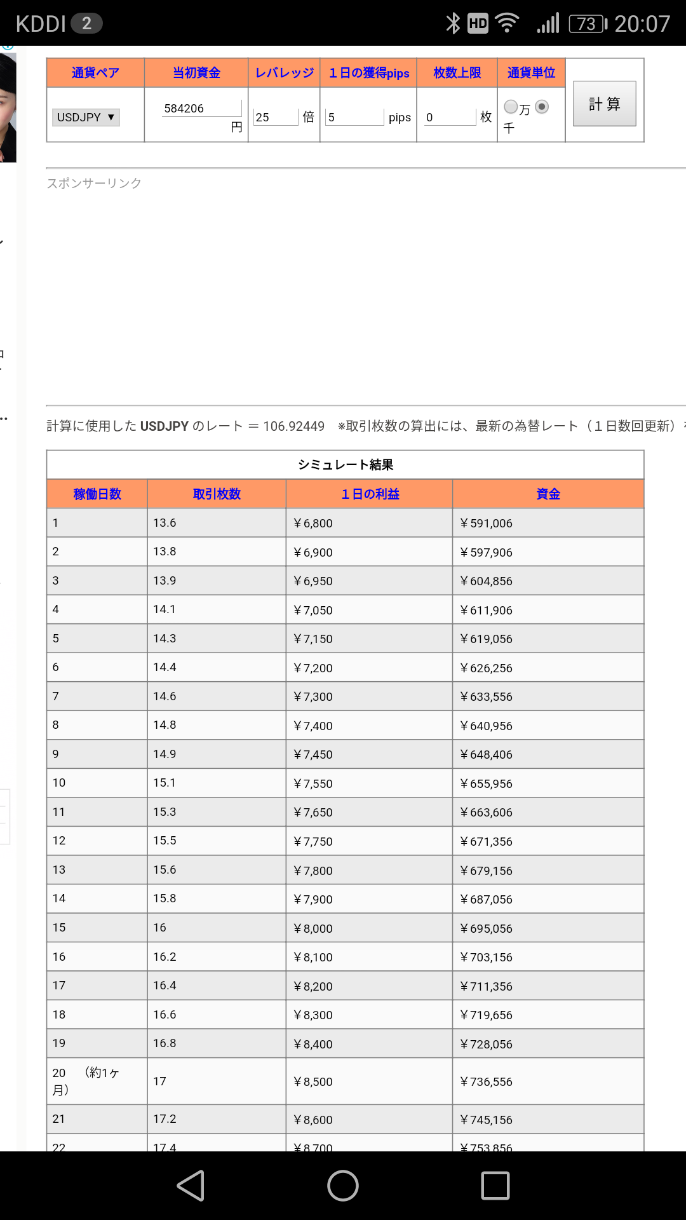Click the 当初資金 header link
Image resolution: width=686 pixels, height=1220 pixels.
pos(196,72)
